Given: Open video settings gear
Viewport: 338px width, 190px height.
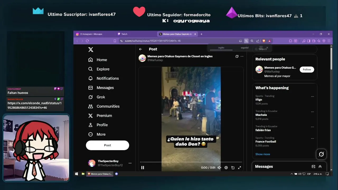Looking at the screenshot, I should point(226,168).
